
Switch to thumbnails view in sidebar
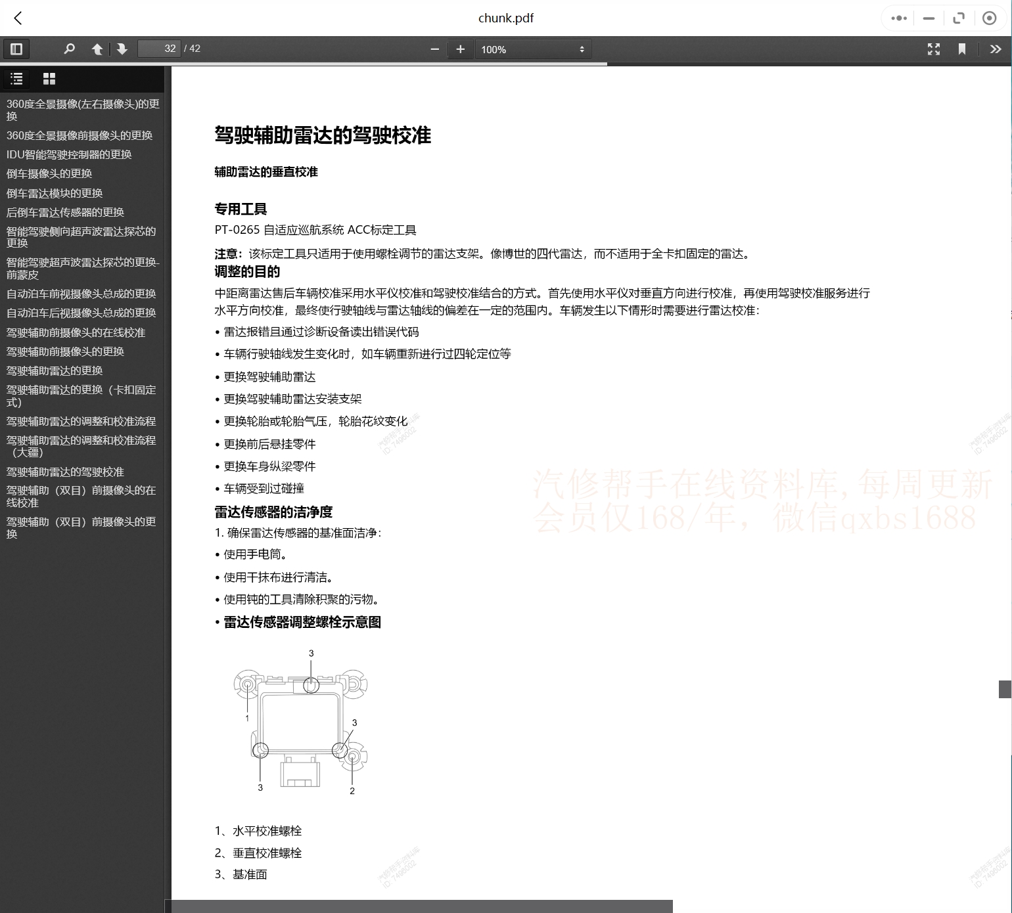(49, 79)
